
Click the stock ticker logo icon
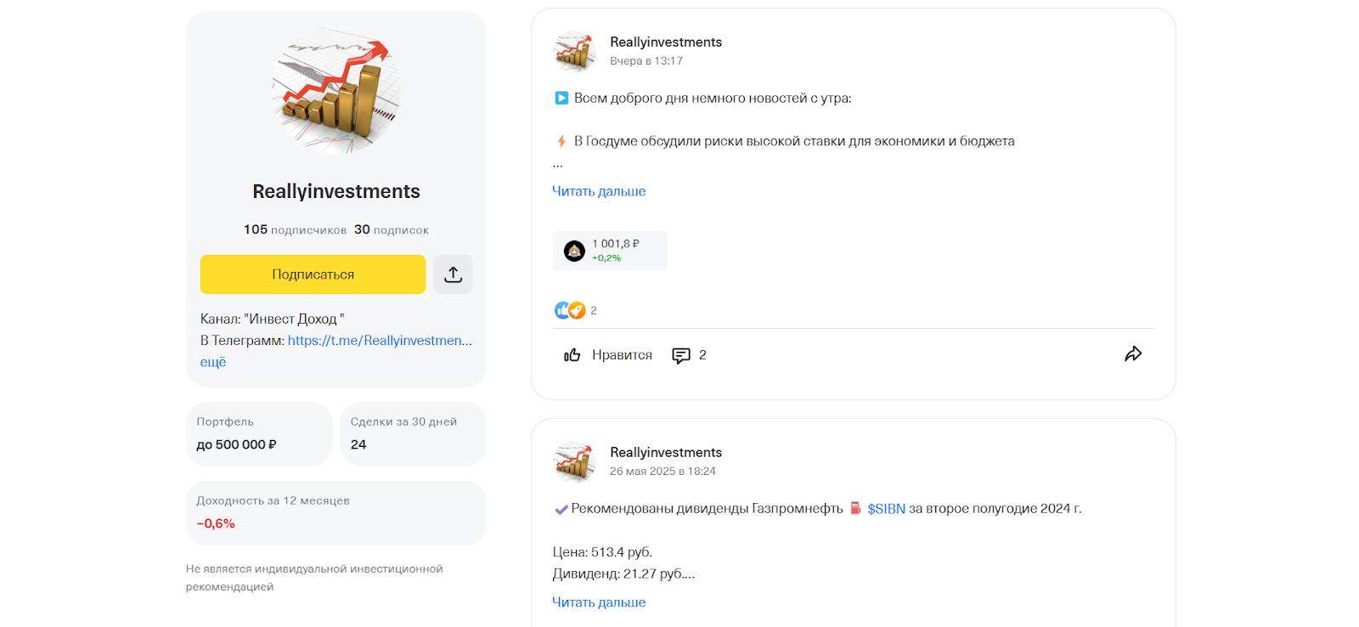point(575,251)
